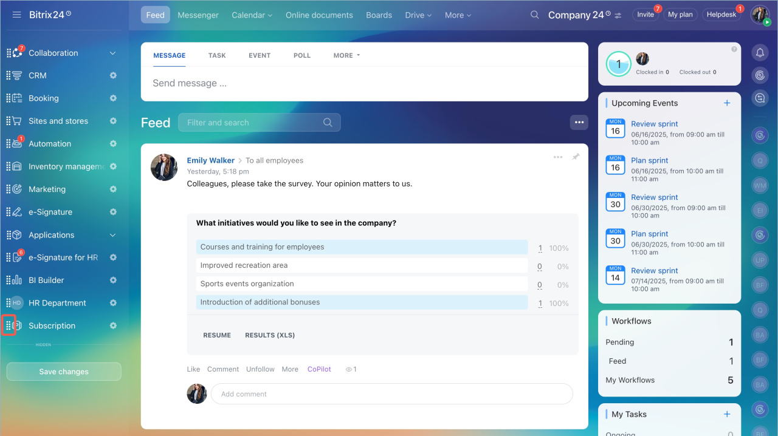The height and width of the screenshot is (436, 778).
Task: Open the hamburger menu beside Bitrix24
Action: click(16, 15)
